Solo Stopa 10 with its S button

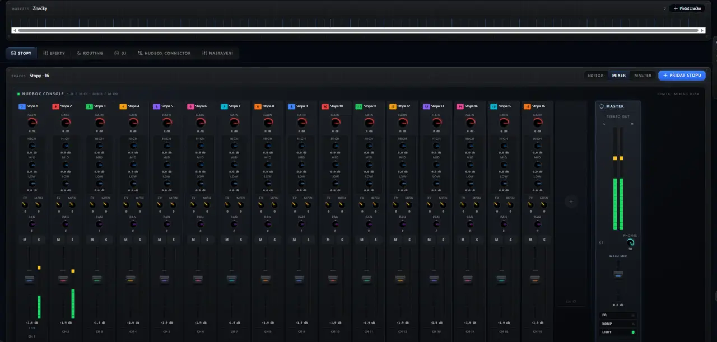point(342,240)
